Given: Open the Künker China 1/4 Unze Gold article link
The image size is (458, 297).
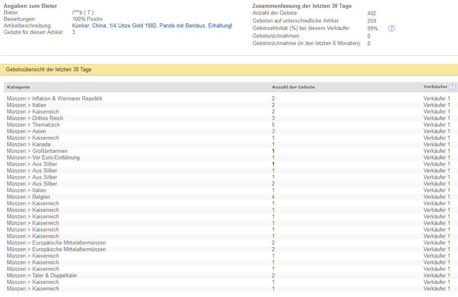Looking at the screenshot, I should pos(152,26).
